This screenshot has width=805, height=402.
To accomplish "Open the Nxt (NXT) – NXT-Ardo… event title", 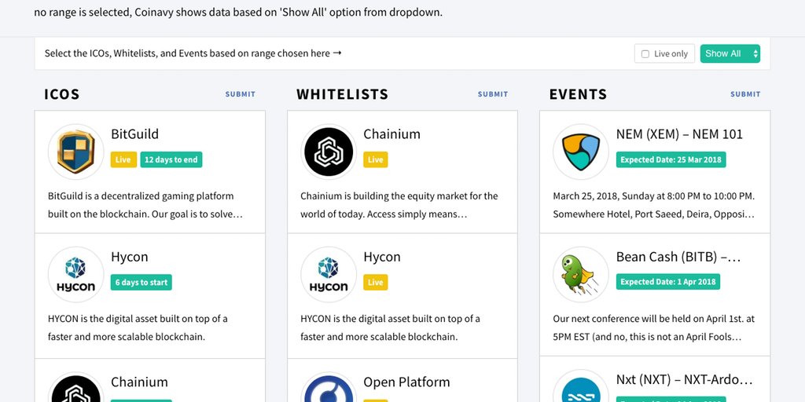I will point(685,380).
